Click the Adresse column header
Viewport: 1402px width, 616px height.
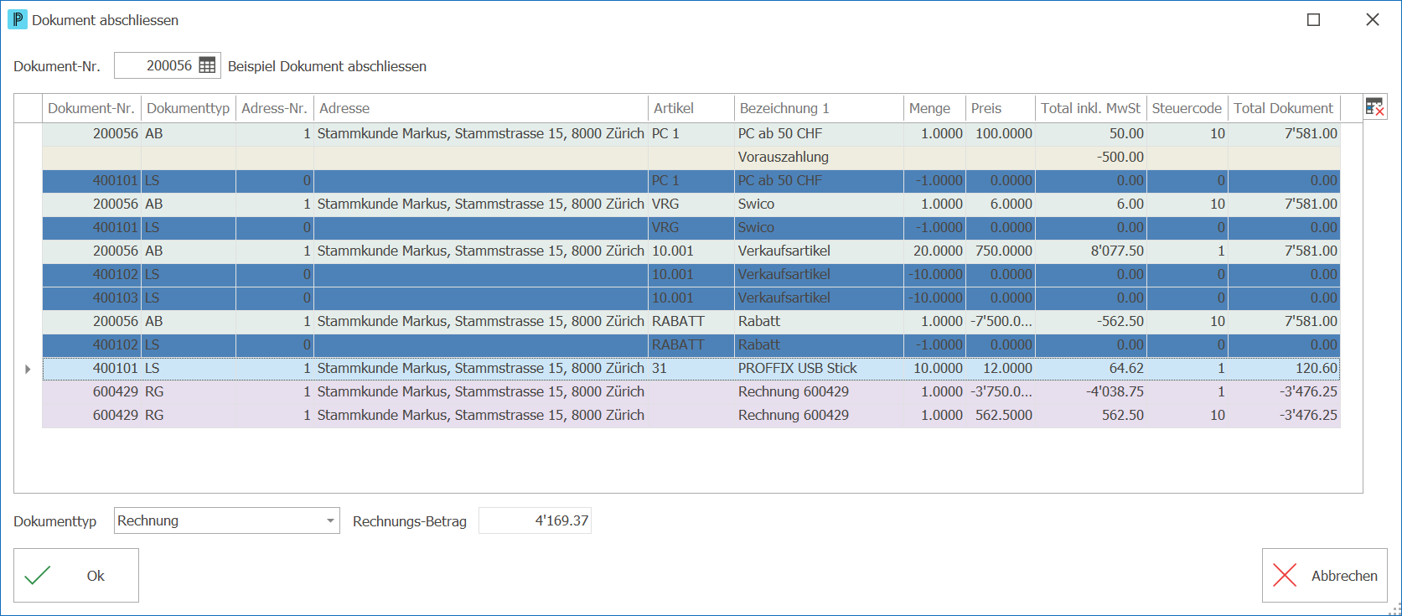481,108
